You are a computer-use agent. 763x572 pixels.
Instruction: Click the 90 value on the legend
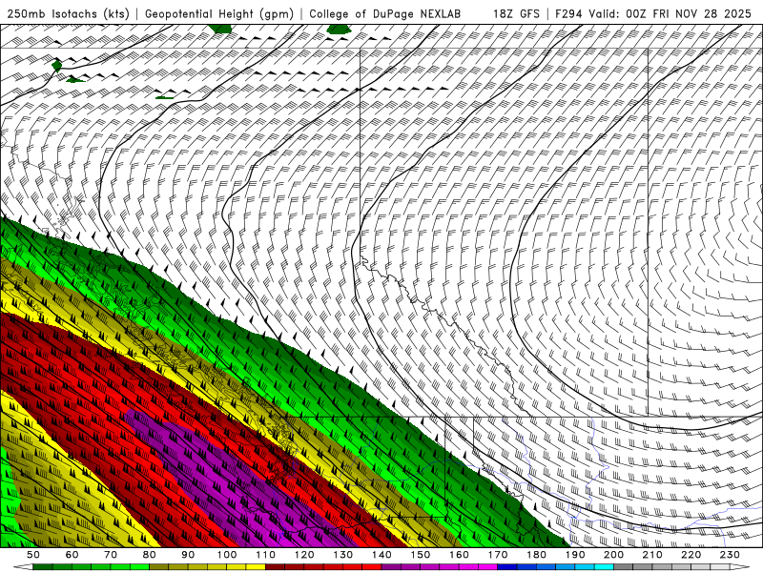tap(188, 555)
